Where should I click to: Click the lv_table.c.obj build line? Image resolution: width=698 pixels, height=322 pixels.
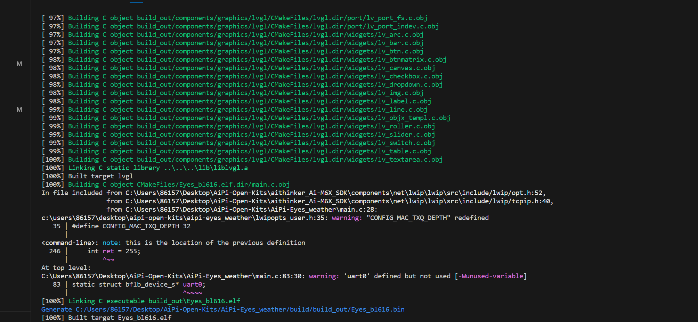[x=236, y=151]
